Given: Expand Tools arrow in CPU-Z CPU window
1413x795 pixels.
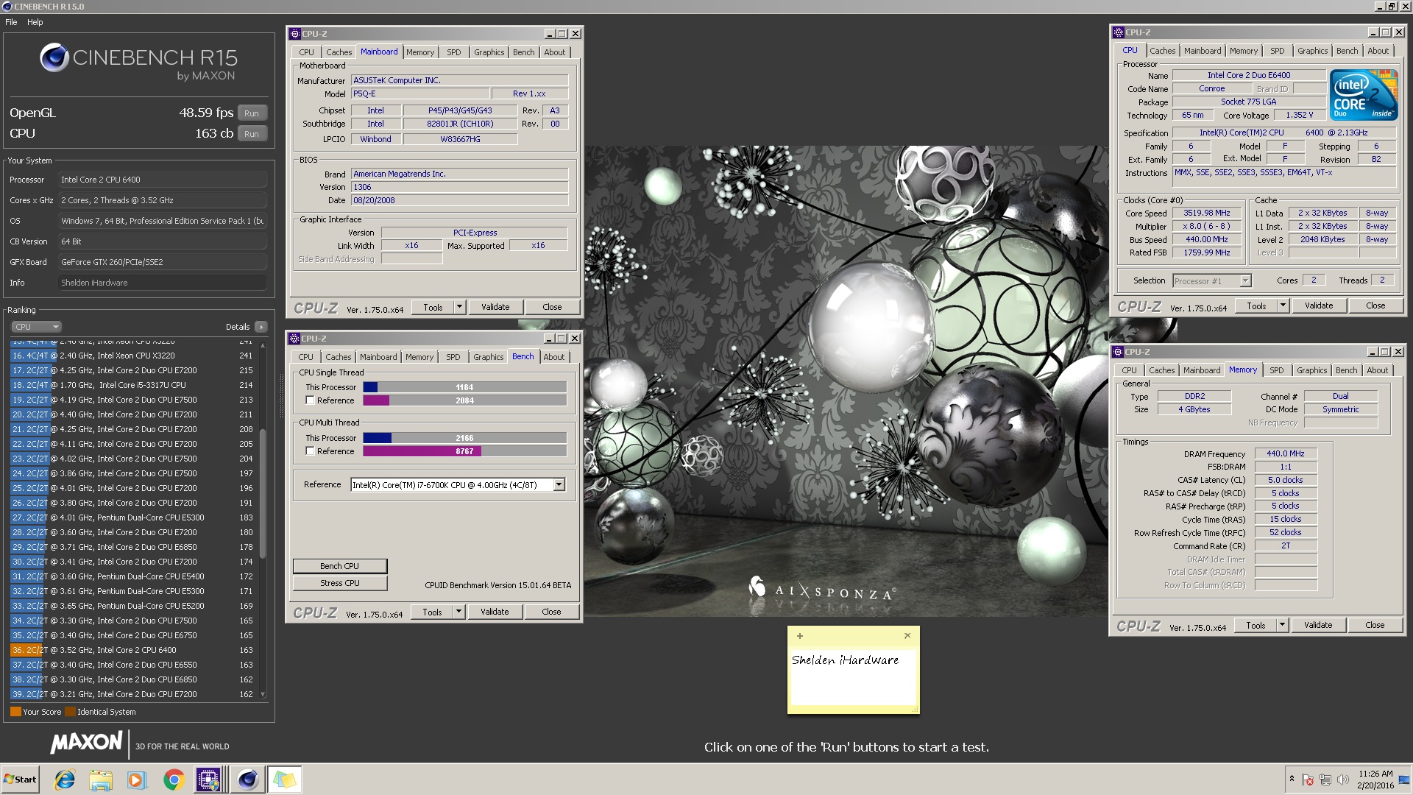Looking at the screenshot, I should click(1283, 305).
